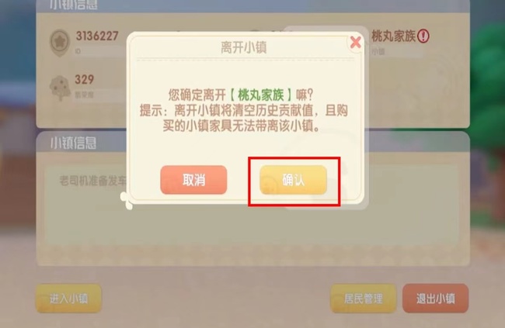The image size is (505, 328).
Task: Click the lower 小镇信息 panel header
Action: [73, 143]
